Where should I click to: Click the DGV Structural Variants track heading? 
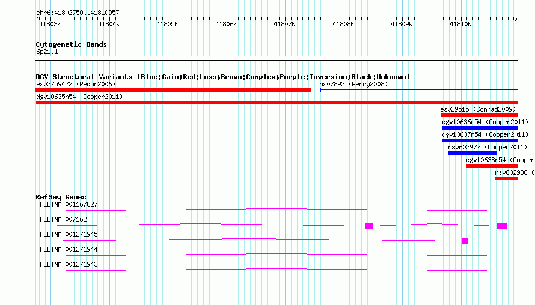coord(222,77)
